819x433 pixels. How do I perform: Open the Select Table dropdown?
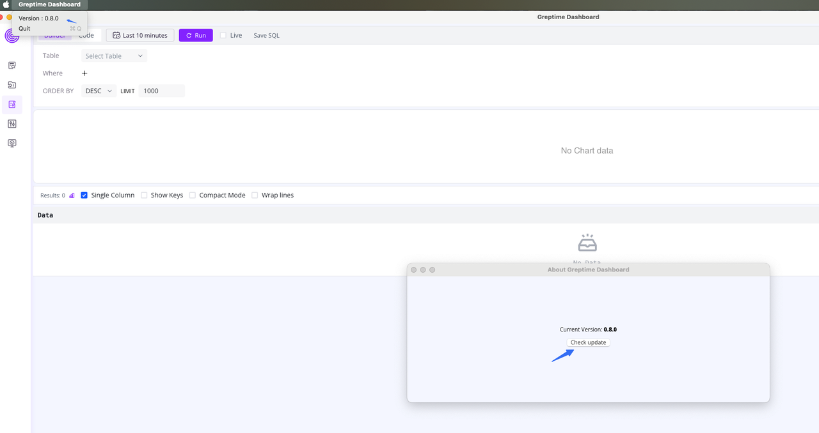[x=113, y=56]
